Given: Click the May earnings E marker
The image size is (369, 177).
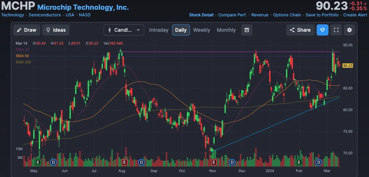Looking at the screenshot, I should [x=38, y=162].
